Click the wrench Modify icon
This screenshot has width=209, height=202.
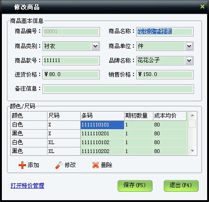tap(59, 165)
